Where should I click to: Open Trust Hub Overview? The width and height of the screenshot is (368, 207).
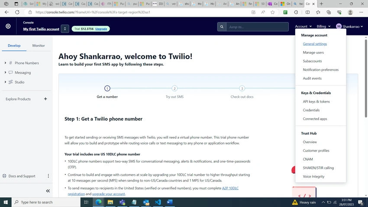click(310, 142)
